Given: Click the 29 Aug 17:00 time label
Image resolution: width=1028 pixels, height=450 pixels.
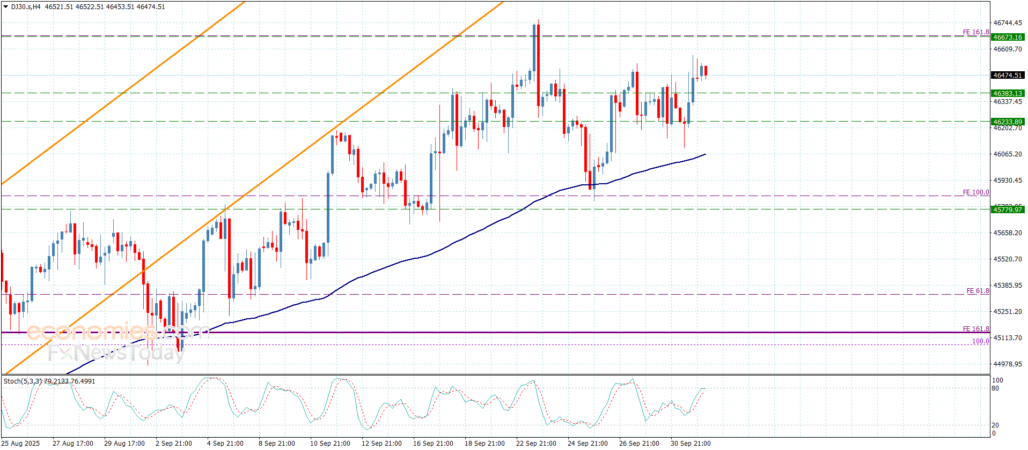Looking at the screenshot, I should (x=124, y=444).
